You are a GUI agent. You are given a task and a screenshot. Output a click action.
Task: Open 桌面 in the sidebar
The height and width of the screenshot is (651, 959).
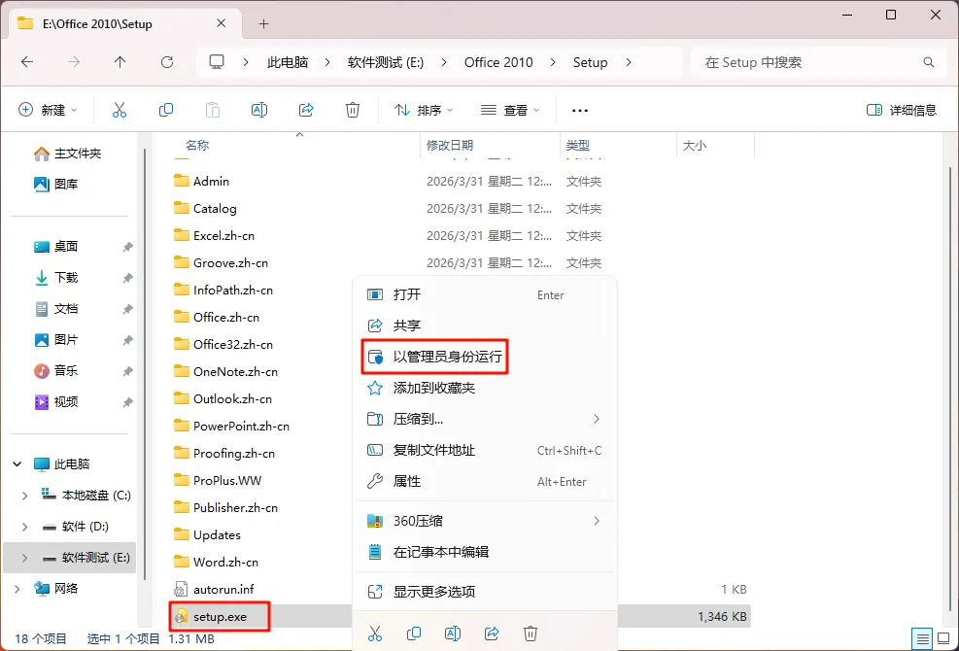pos(55,247)
